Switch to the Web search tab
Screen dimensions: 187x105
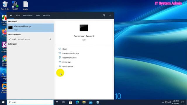click(38, 15)
